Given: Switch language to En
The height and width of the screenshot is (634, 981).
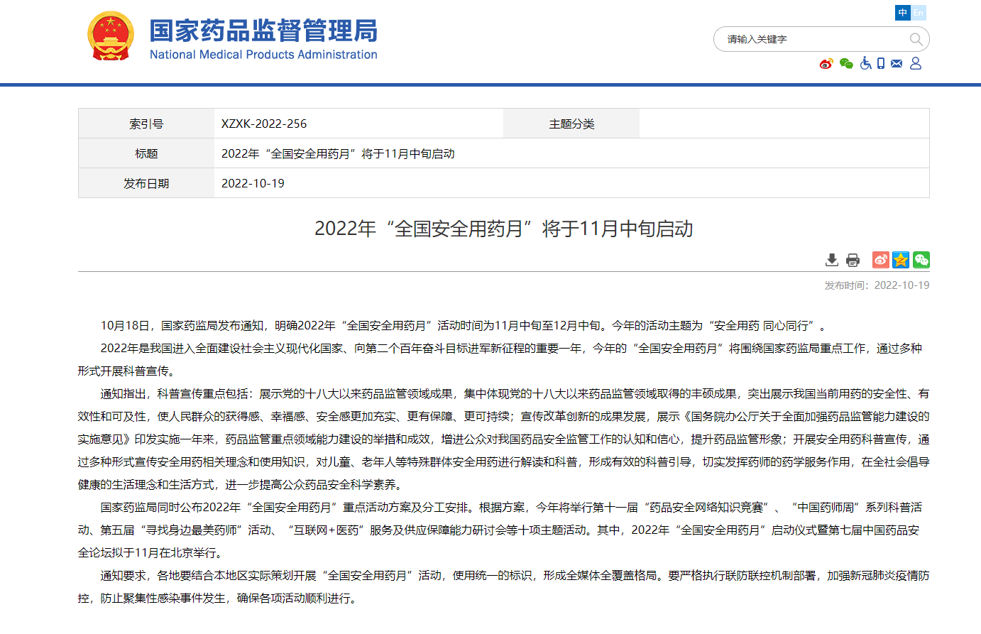Looking at the screenshot, I should pyautogui.click(x=919, y=13).
